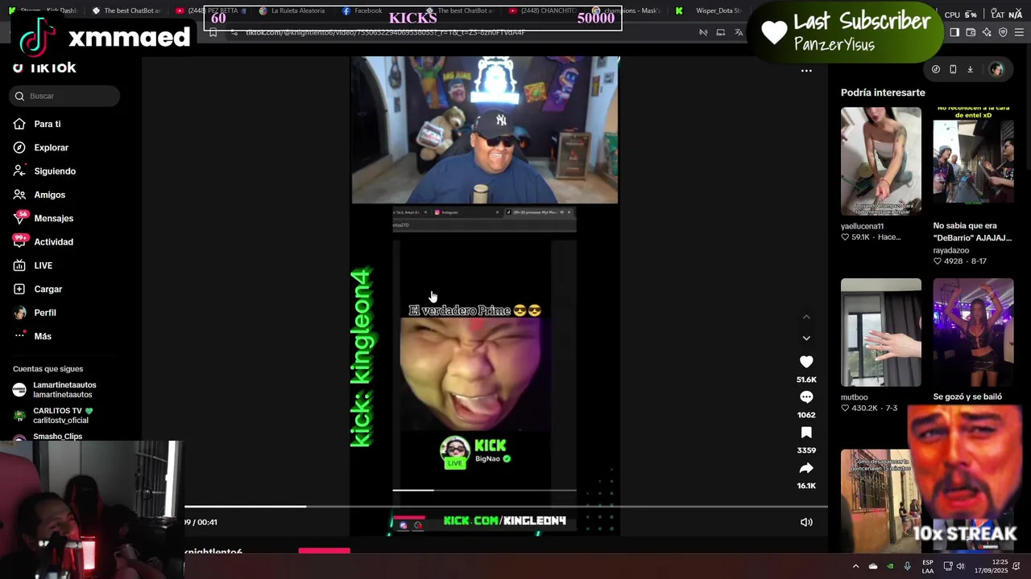The image size is (1031, 579).
Task: Open the profile avatar in TikTok header
Action: pyautogui.click(x=996, y=70)
